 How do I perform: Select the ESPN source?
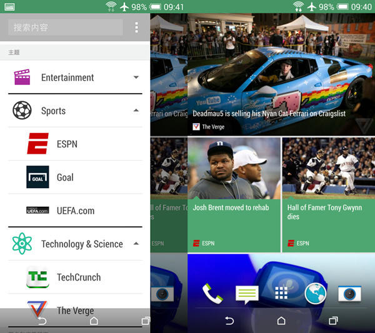tap(66, 144)
